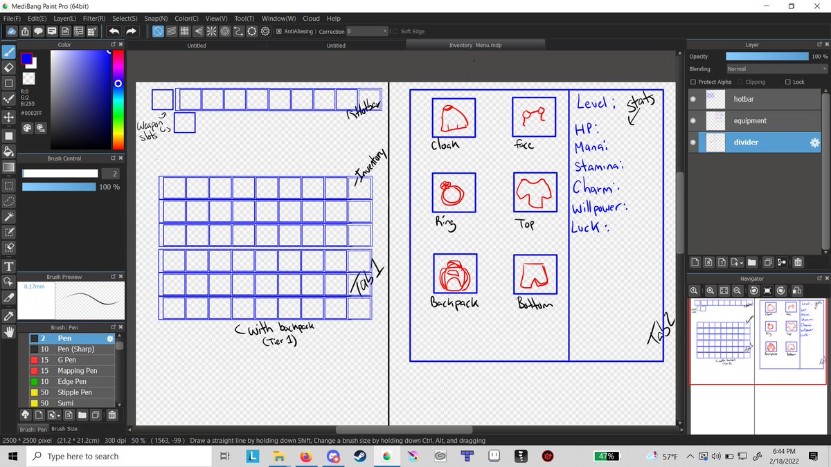The width and height of the screenshot is (831, 467).
Task: Adjust the layer Opacity slider
Action: coord(767,56)
